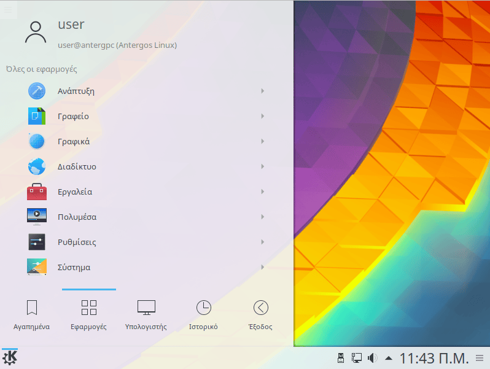Screen dimensions: 490x369
Task: Click the Ανάπτυξη hammer icon
Action: (37, 91)
